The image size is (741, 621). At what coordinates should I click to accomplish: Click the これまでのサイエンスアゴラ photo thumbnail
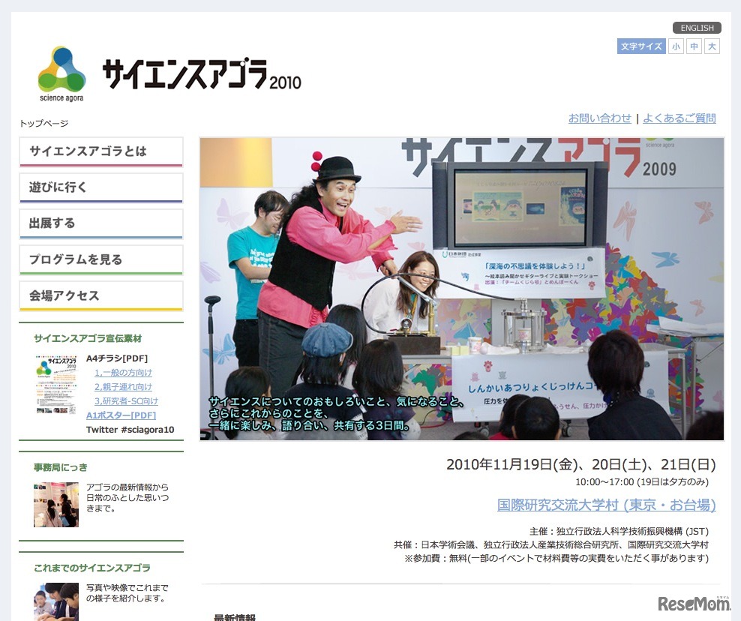coord(55,604)
